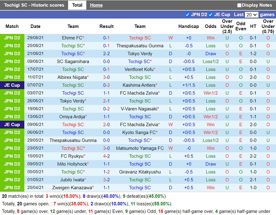276x215 pixels.
Task: Switch to the Home tab
Action: [x=96, y=5]
